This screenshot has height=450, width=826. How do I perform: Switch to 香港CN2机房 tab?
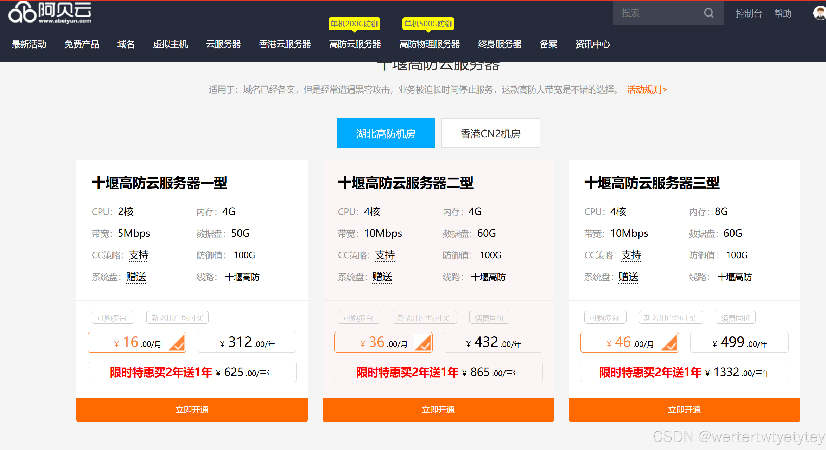tap(490, 133)
